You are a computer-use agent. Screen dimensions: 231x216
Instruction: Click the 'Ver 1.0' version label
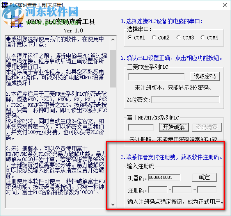click(73, 31)
